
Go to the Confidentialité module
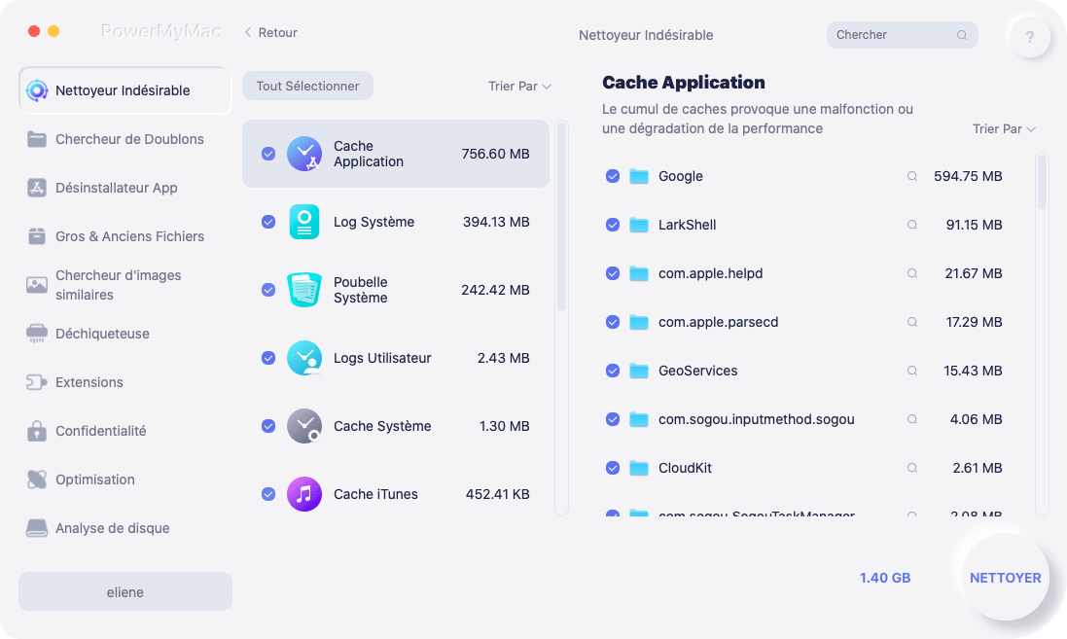[125, 431]
